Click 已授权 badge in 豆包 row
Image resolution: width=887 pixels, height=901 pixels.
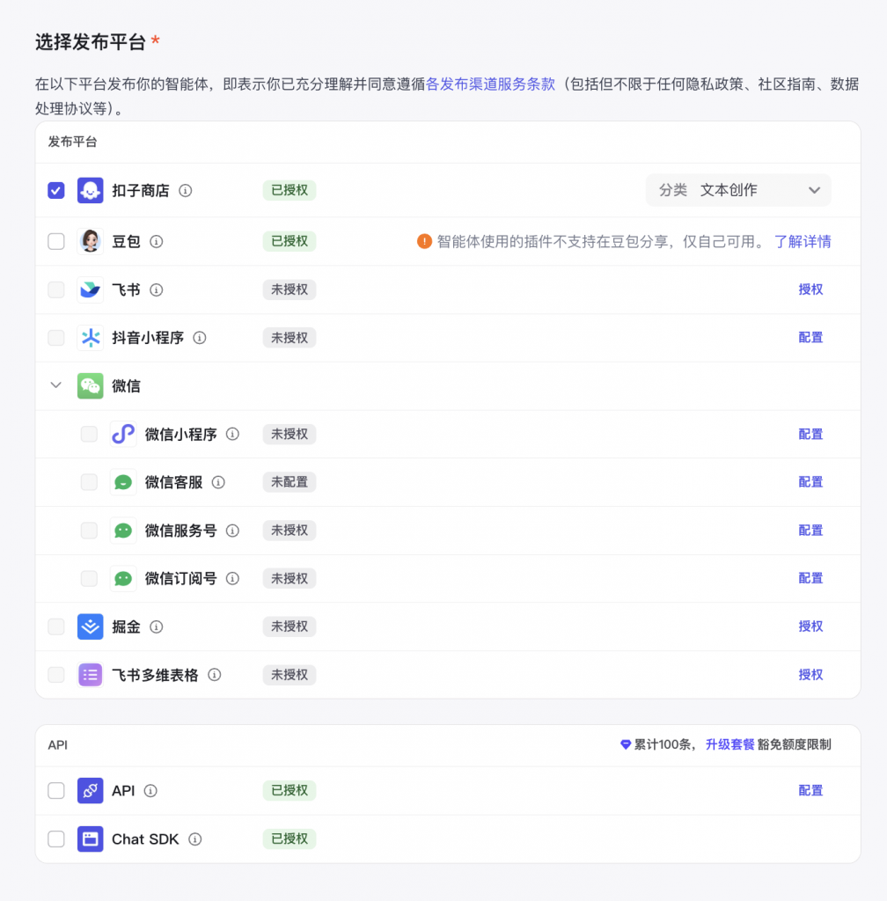coord(290,241)
